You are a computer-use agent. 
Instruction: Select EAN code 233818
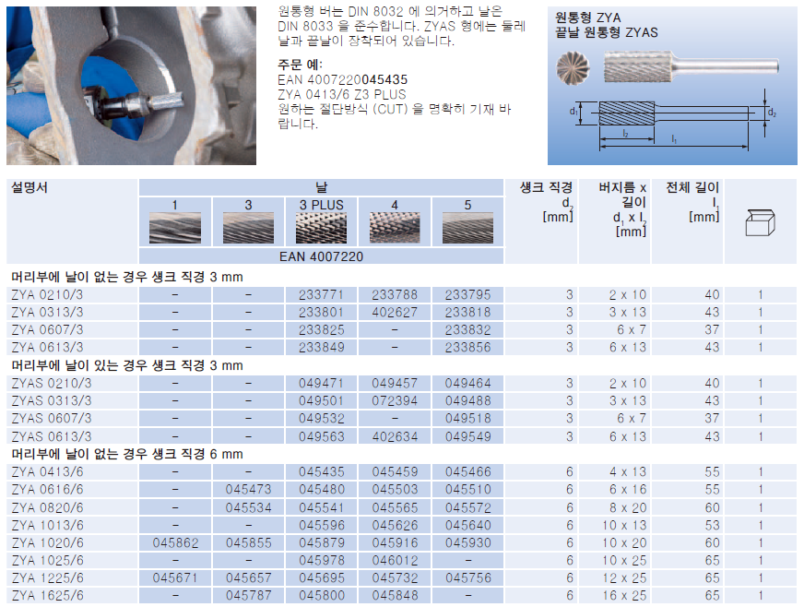click(467, 313)
